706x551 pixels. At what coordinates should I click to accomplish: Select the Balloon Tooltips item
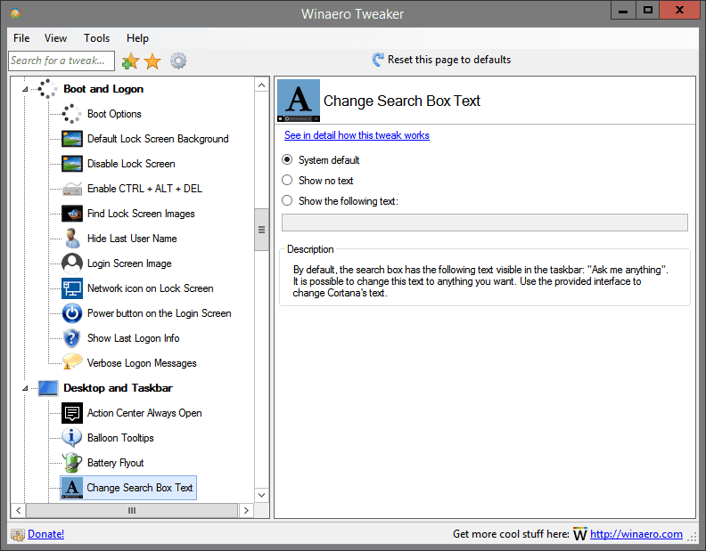pyautogui.click(x=120, y=438)
